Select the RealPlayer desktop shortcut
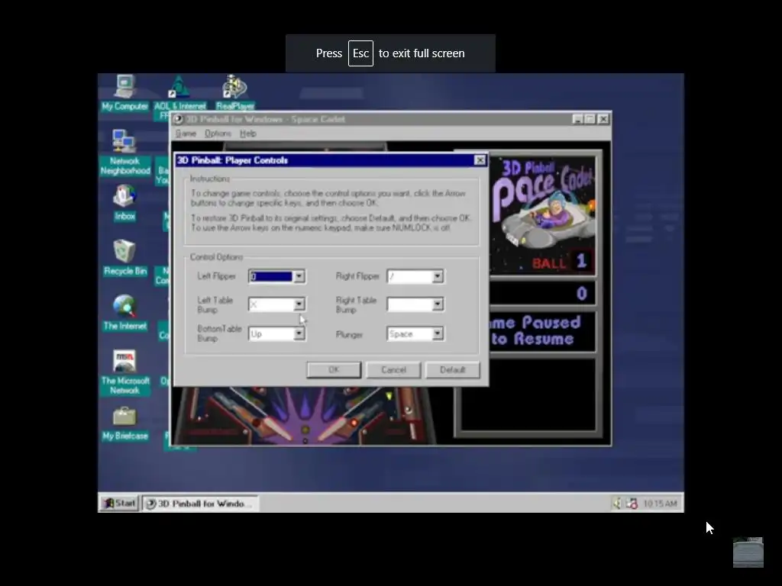The height and width of the screenshot is (586, 782). [235, 92]
